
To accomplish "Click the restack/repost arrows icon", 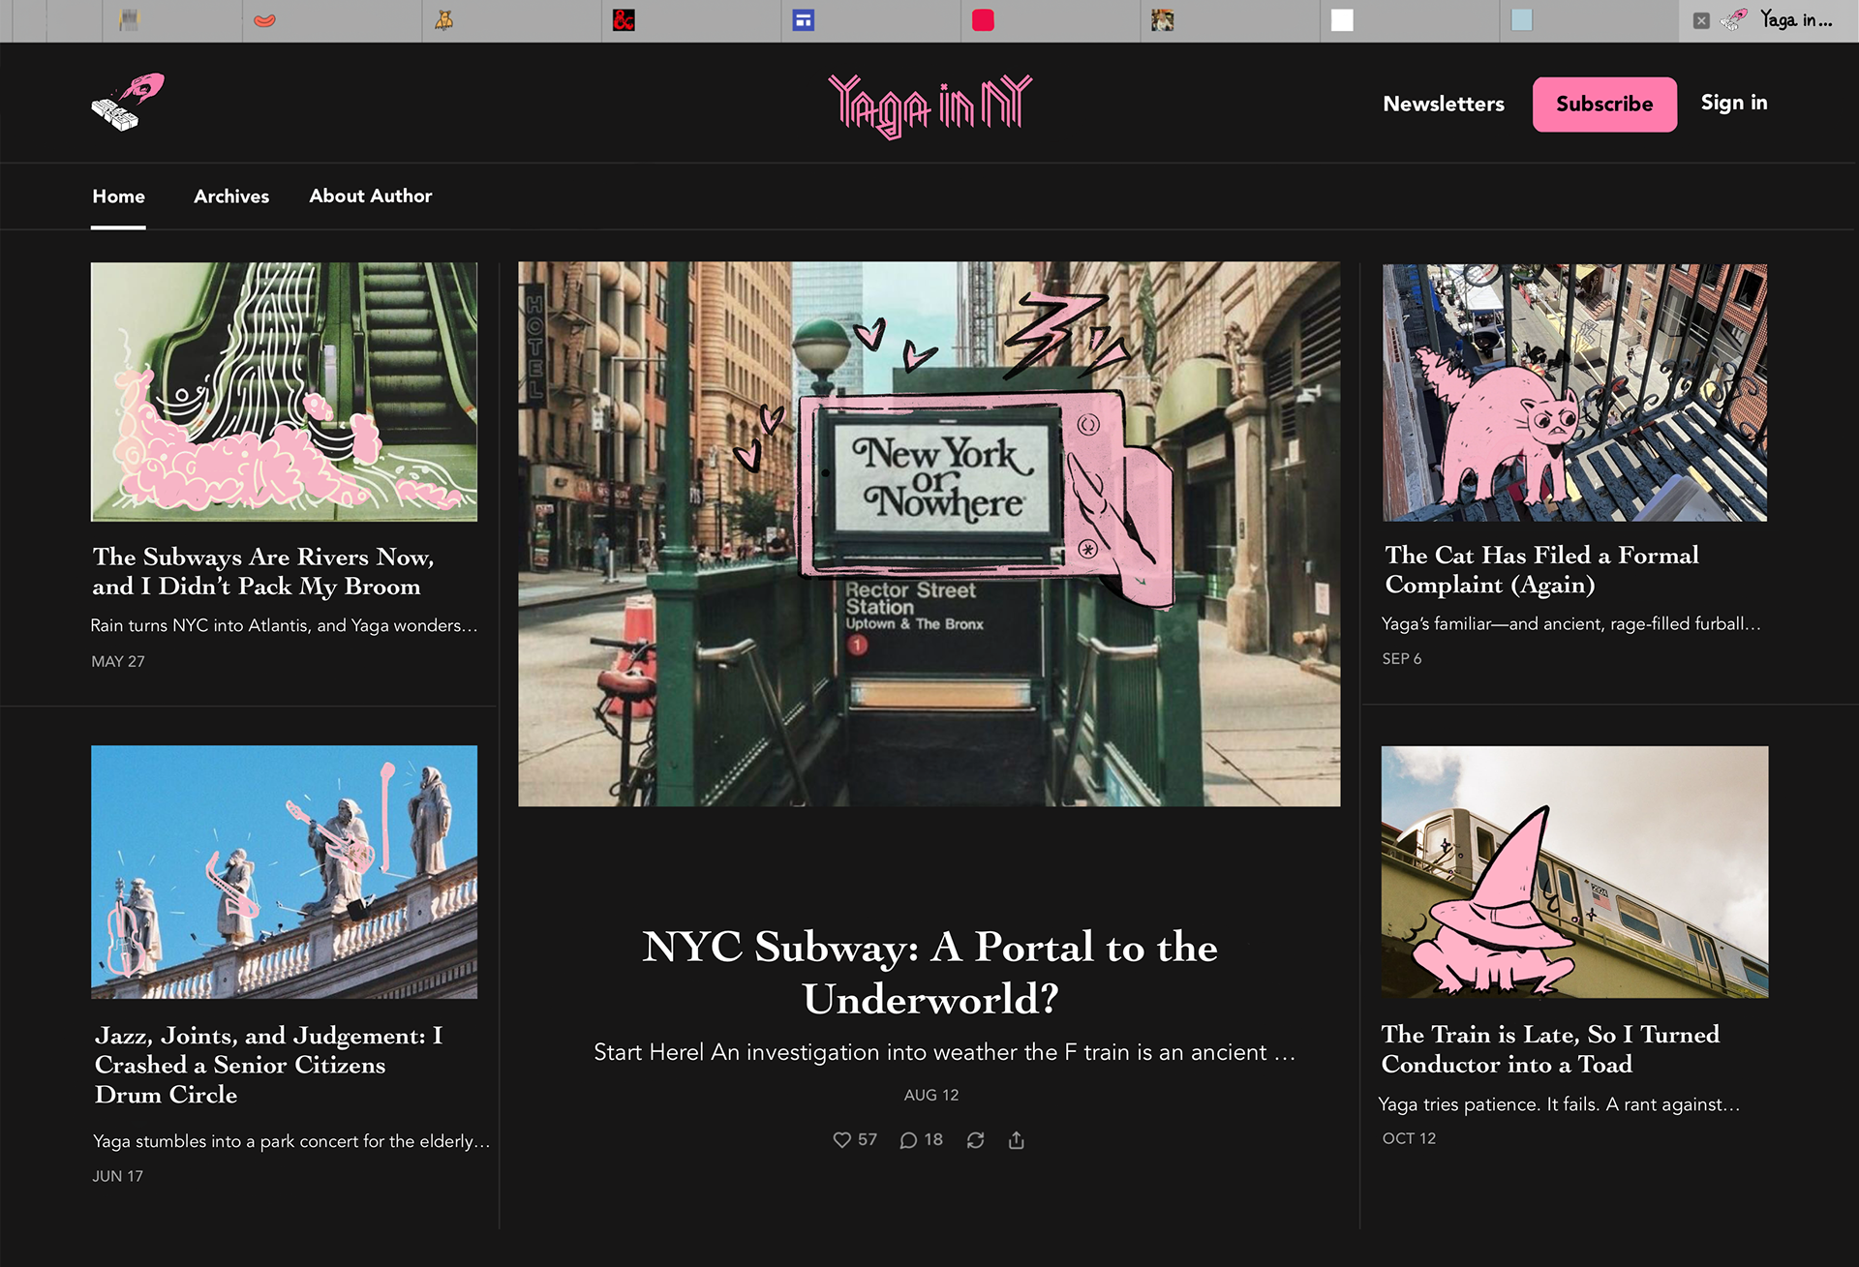I will click(975, 1140).
